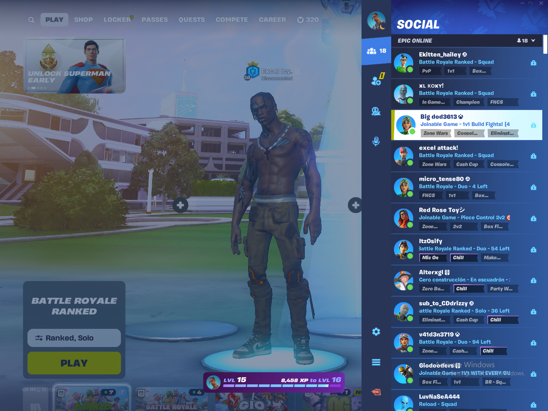The height and width of the screenshot is (411, 548).
Task: Click the Battle Royale Ranked mode title
Action: pyautogui.click(x=74, y=306)
